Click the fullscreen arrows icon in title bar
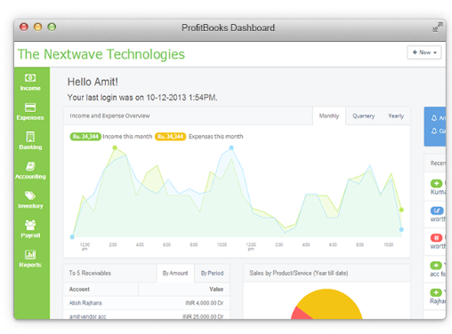This screenshot has height=334, width=452. click(438, 28)
